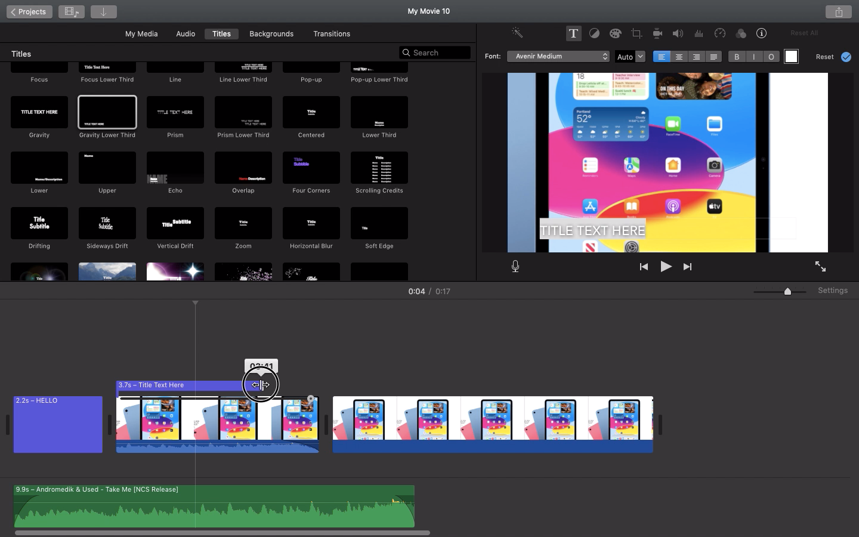Align title text right

696,57
